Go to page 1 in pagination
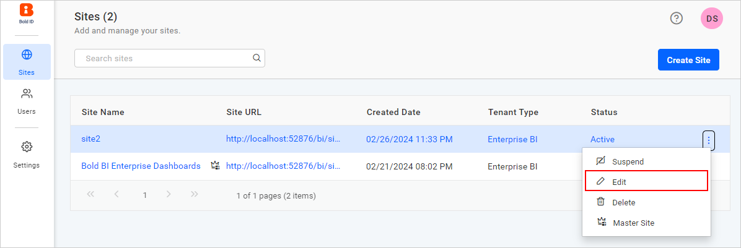The height and width of the screenshot is (248, 741). pos(144,195)
